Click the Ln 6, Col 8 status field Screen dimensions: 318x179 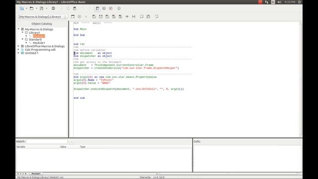tap(159, 177)
